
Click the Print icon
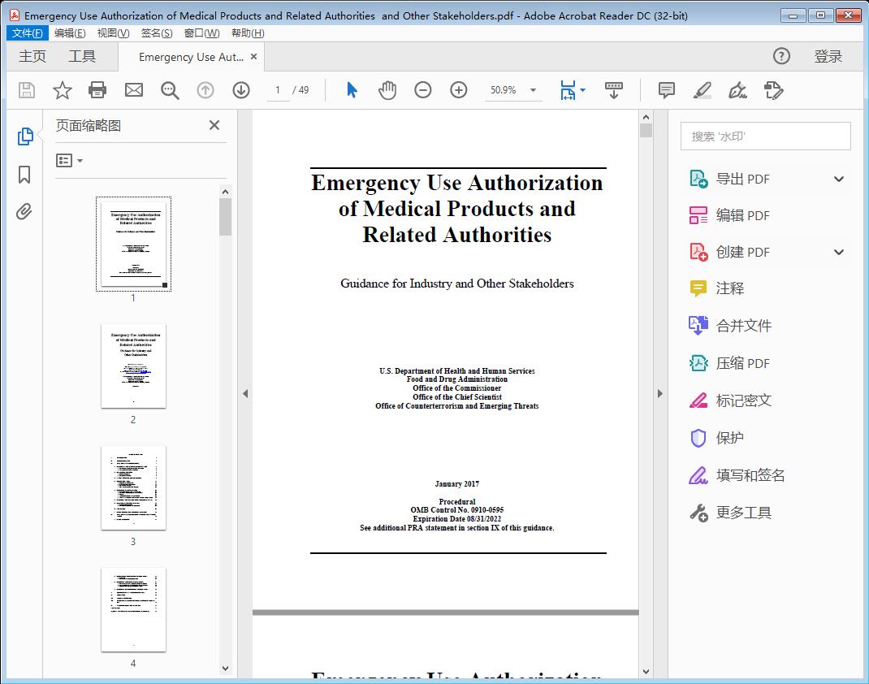coord(97,90)
